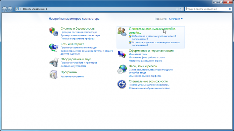This screenshot has height=131, width=234.
Task: Click Оптимизация изображения на экране
Action: tap(149, 88)
